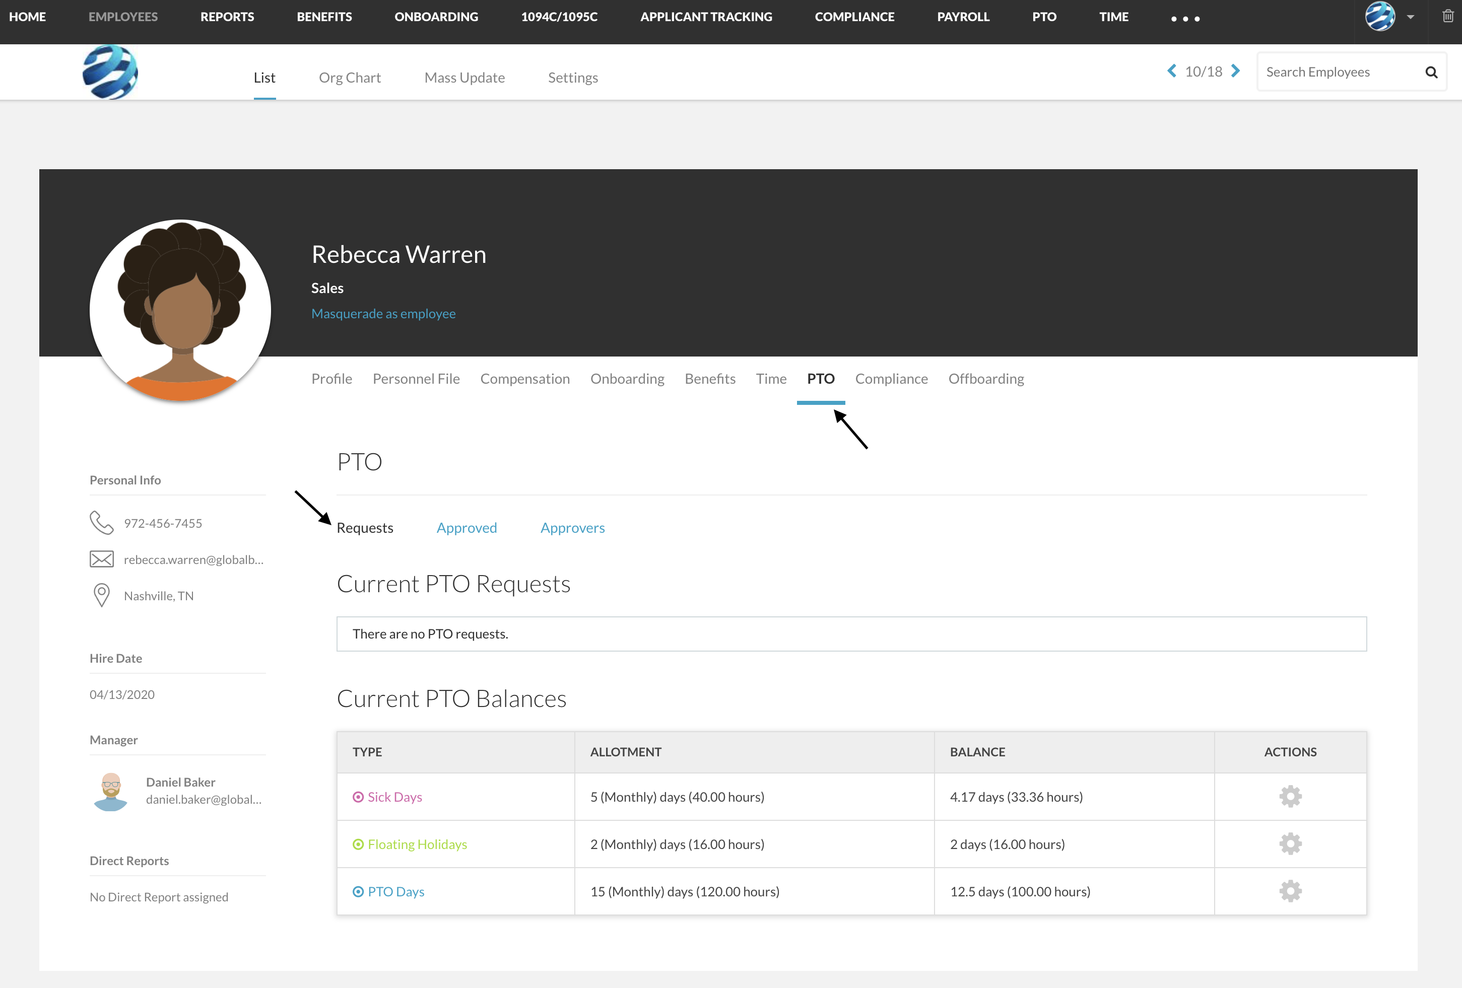This screenshot has width=1462, height=988.
Task: Click daniel.baker@global... email text
Action: click(204, 799)
